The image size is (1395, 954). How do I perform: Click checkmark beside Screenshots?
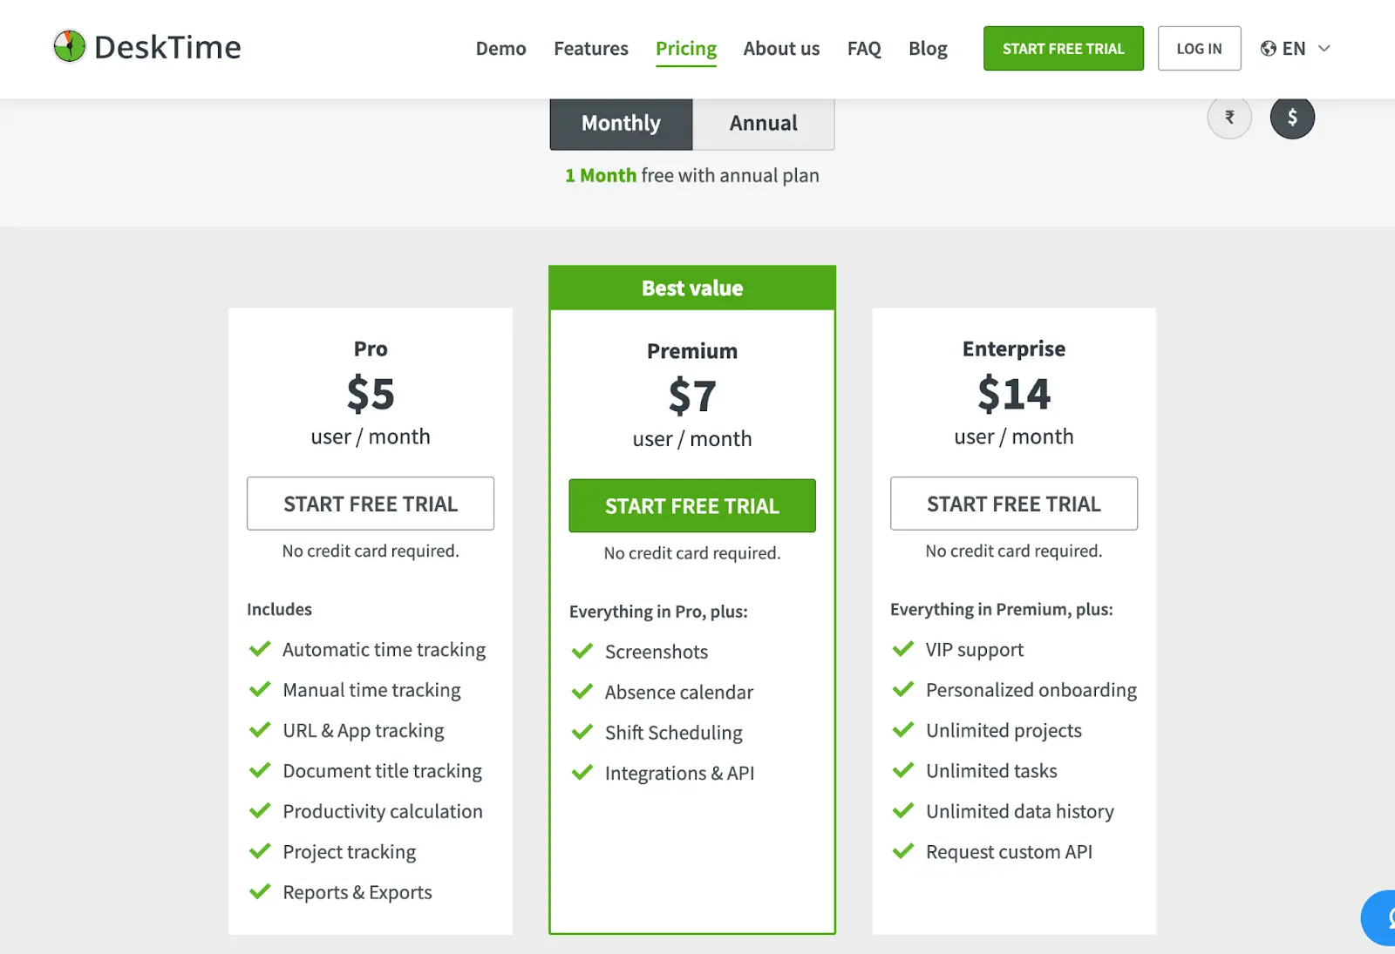[x=582, y=652]
